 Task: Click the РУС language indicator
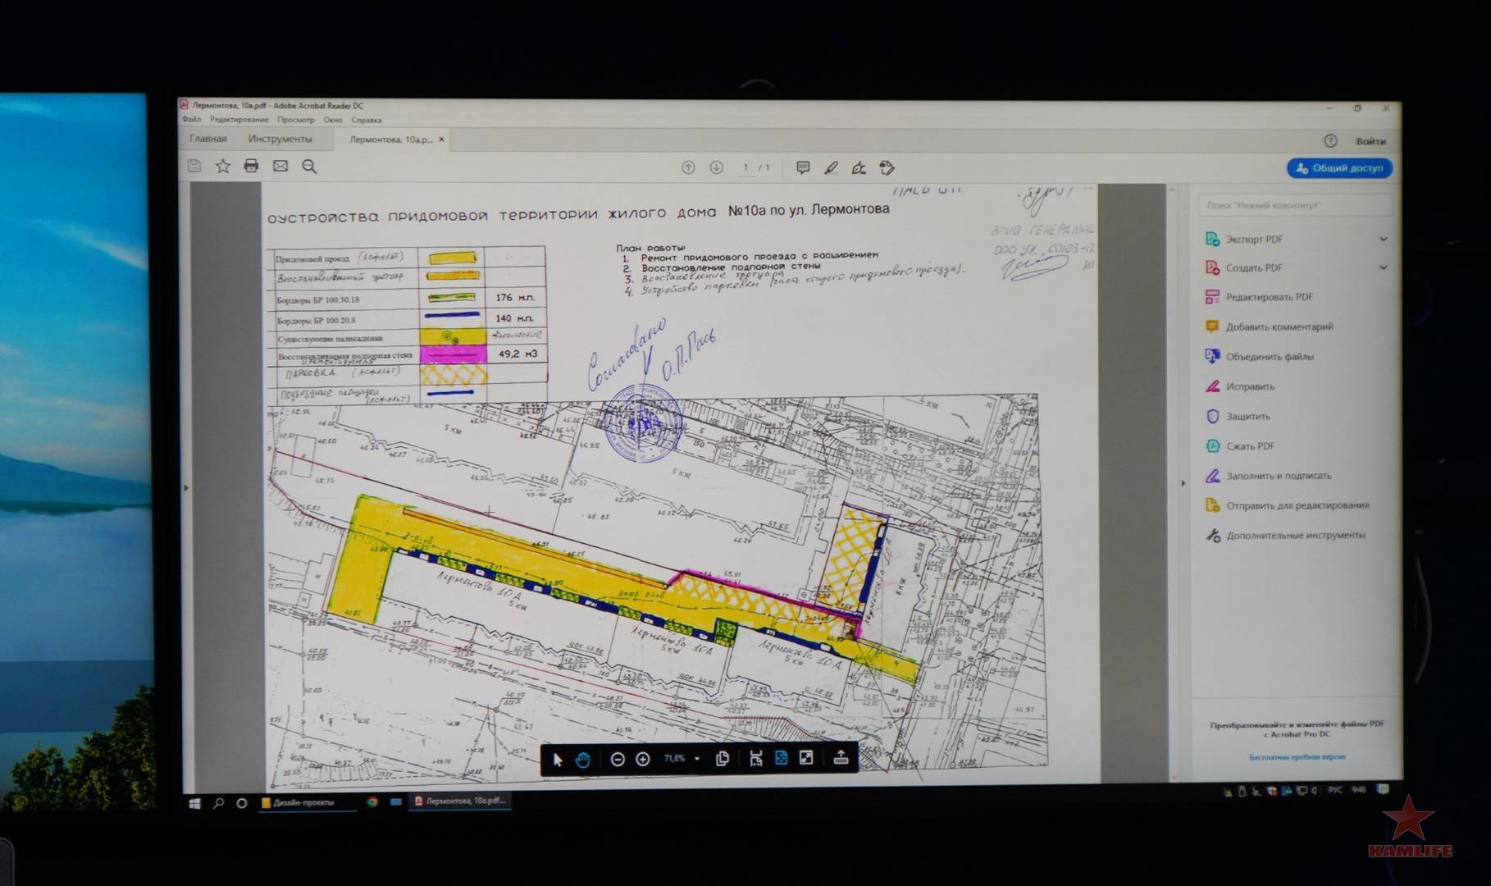(1335, 791)
